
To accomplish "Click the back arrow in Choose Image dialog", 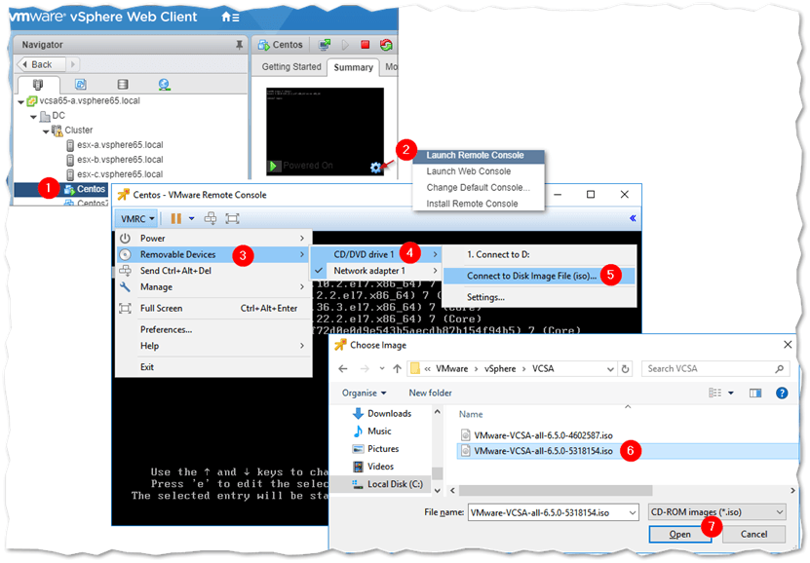I will tap(343, 368).
